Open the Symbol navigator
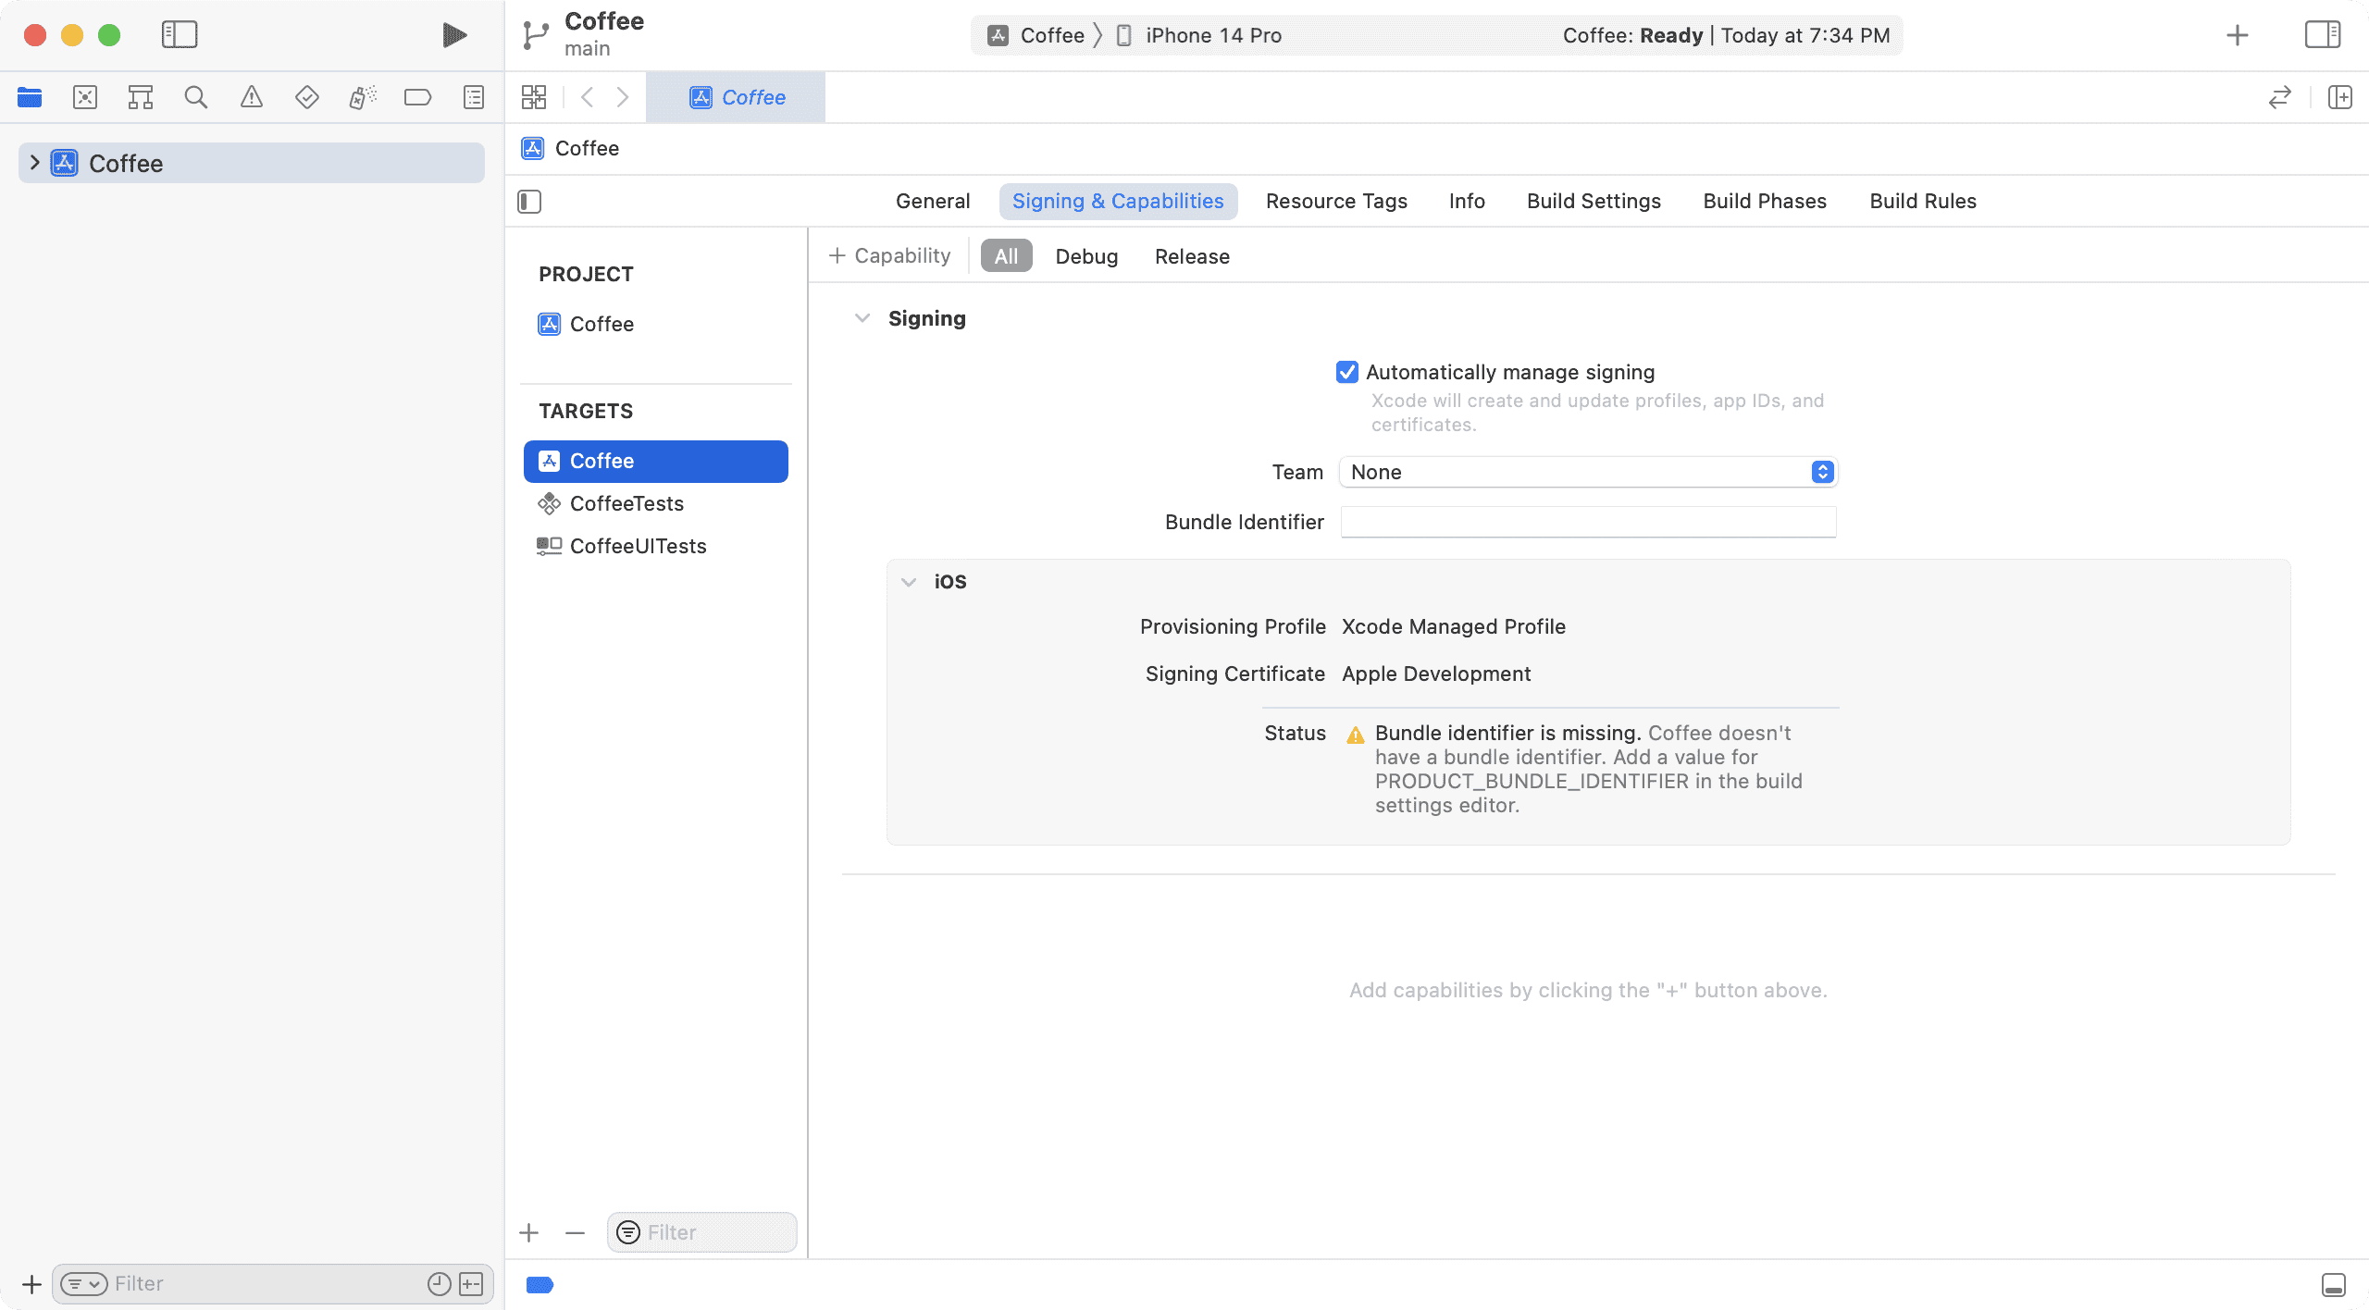The image size is (2369, 1310). pos(140,96)
